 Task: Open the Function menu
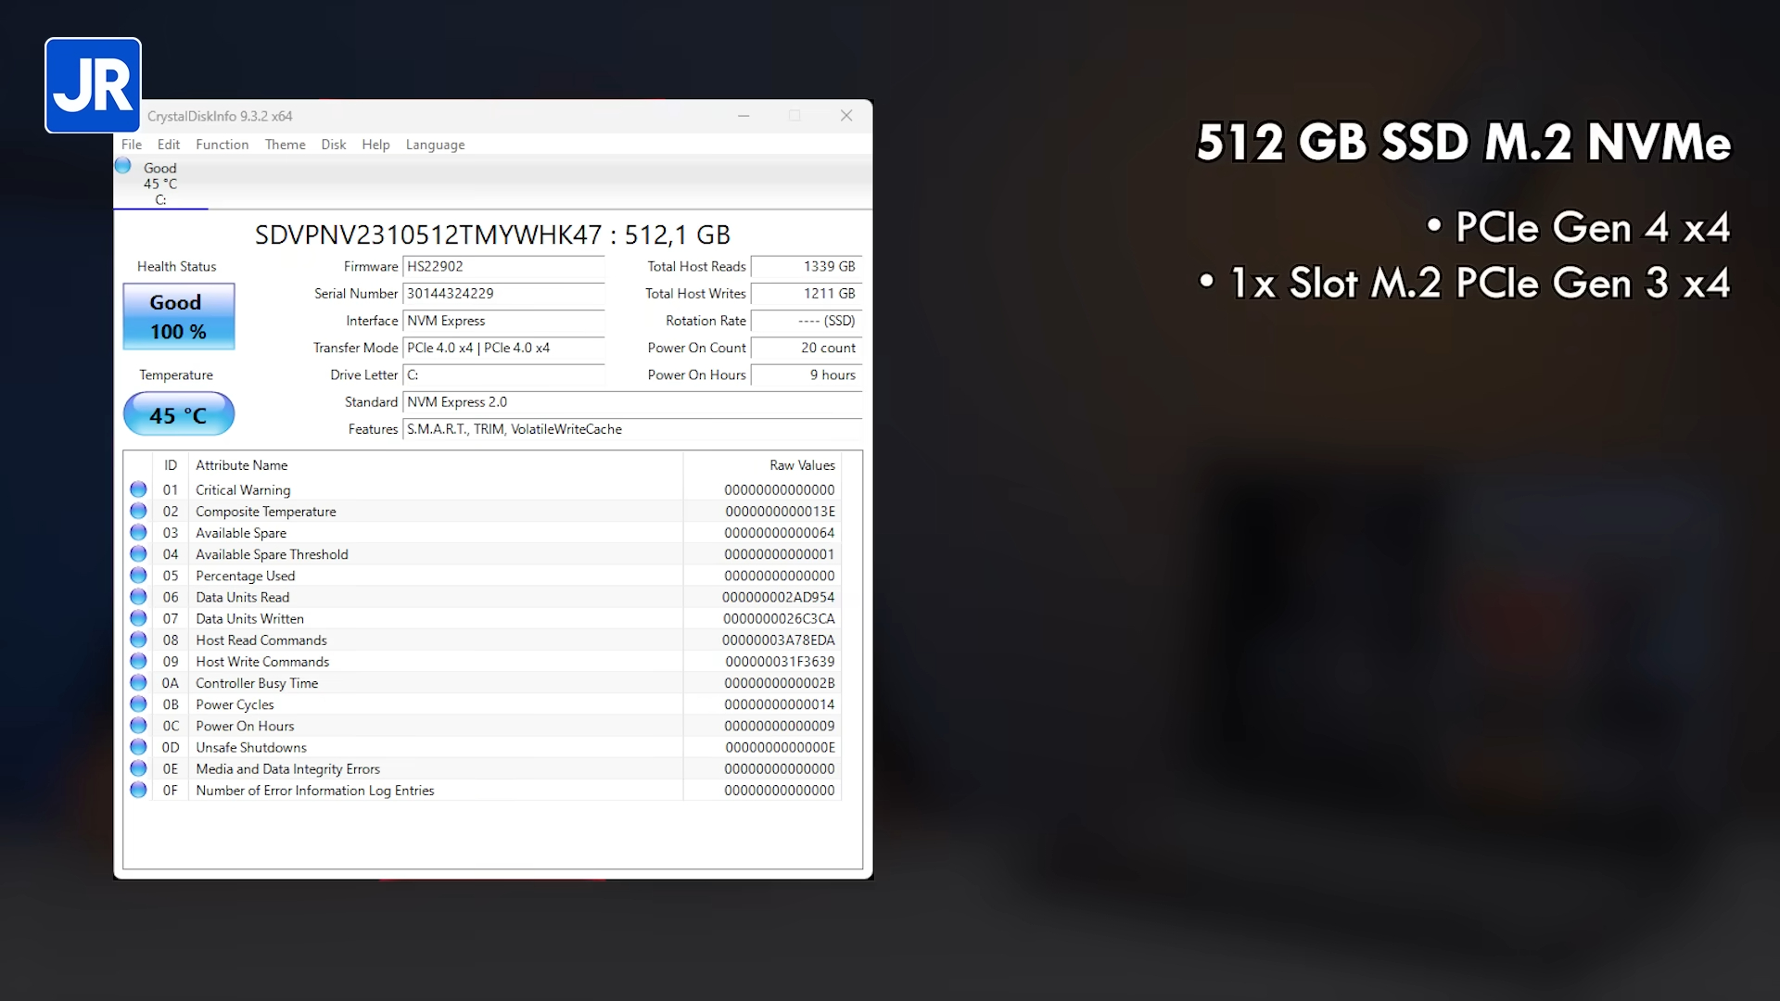coord(222,145)
